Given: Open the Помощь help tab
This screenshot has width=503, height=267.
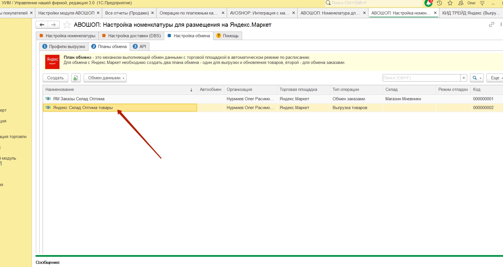Looking at the screenshot, I should point(228,36).
